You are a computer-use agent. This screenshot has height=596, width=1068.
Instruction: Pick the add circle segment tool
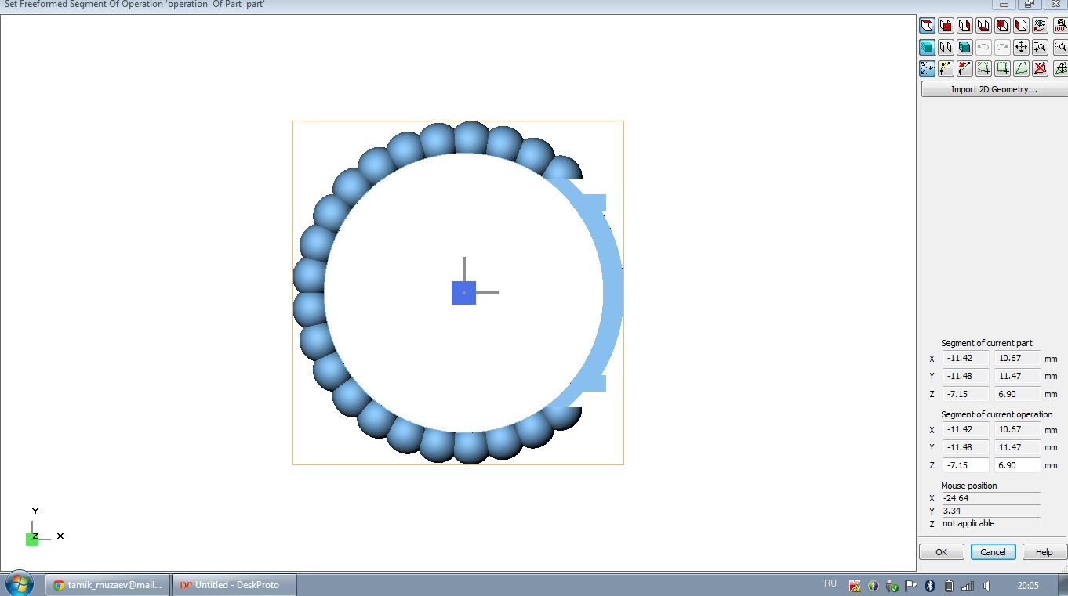pos(983,68)
